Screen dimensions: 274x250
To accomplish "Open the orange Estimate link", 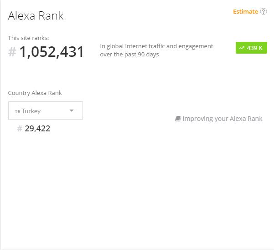I will click(x=245, y=12).
